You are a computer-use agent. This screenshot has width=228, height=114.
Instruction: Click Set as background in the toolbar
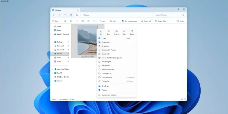130,21
